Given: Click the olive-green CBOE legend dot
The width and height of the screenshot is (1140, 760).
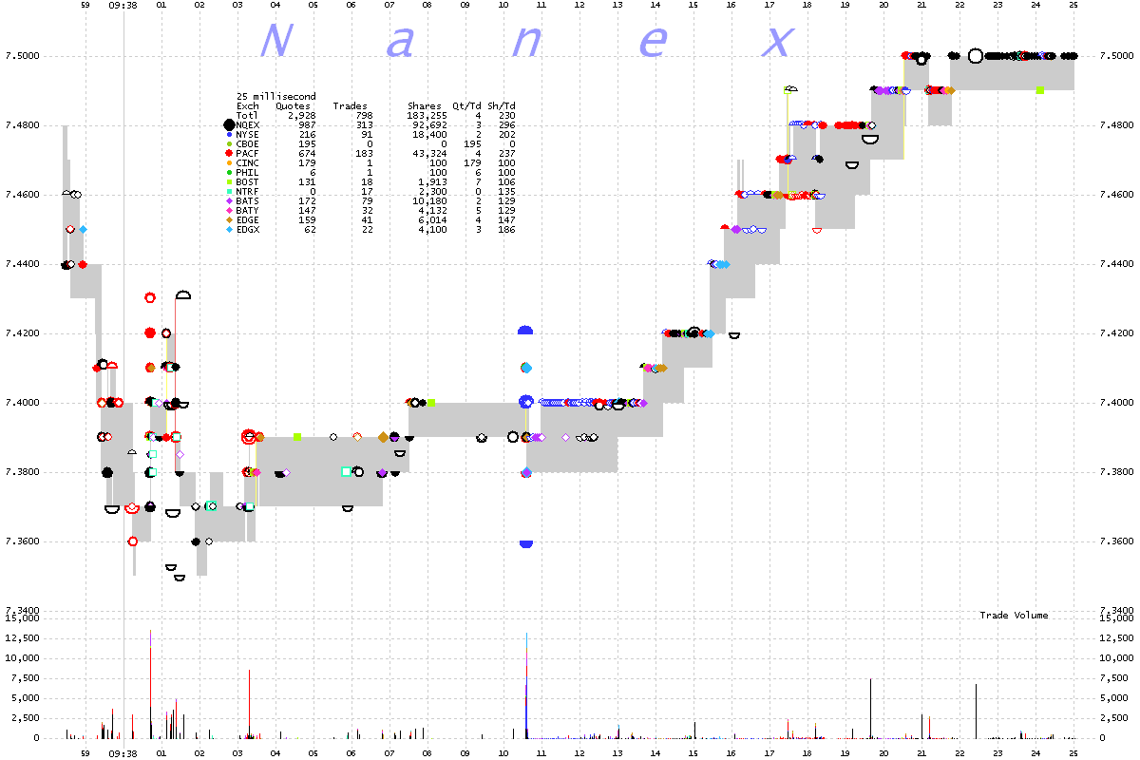Looking at the screenshot, I should click(229, 144).
